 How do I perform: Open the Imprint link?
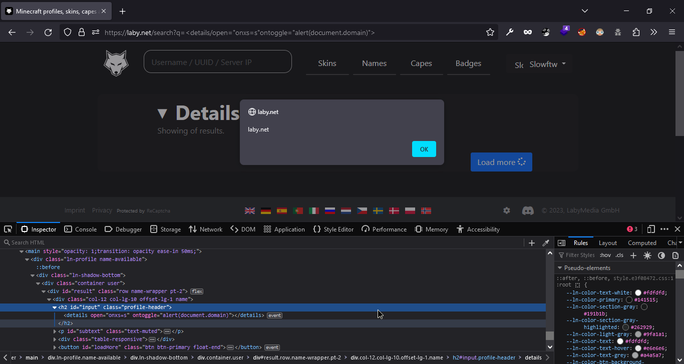click(75, 210)
